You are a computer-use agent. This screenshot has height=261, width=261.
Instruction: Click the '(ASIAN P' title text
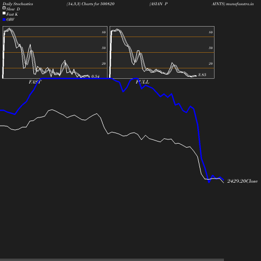[159, 4]
